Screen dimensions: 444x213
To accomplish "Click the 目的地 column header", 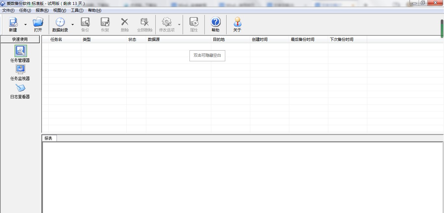I will 230,40.
